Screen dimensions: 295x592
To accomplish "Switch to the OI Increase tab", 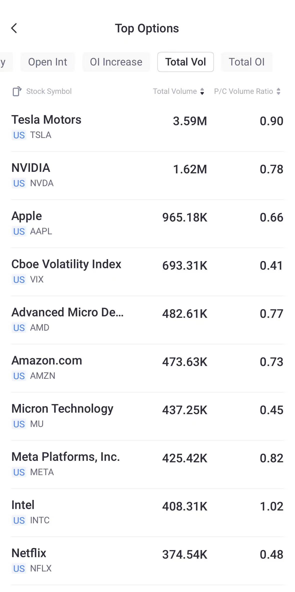I will pos(116,62).
